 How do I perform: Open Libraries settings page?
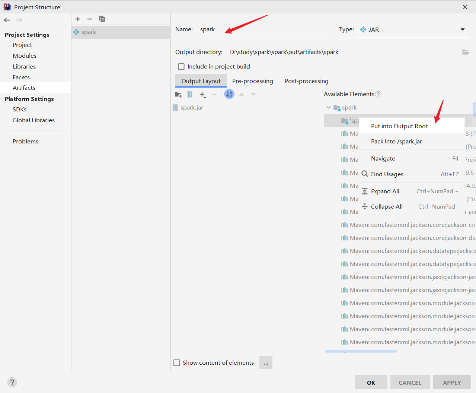24,67
